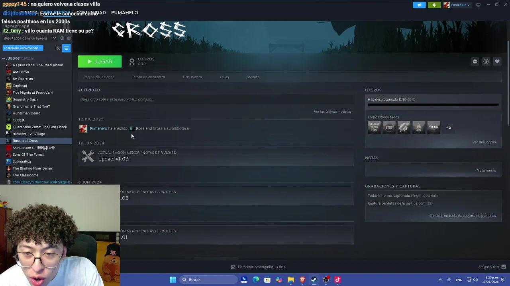The height and width of the screenshot is (286, 510).
Task: Switch to Big Picture mode monitor icon
Action: tap(478, 5)
